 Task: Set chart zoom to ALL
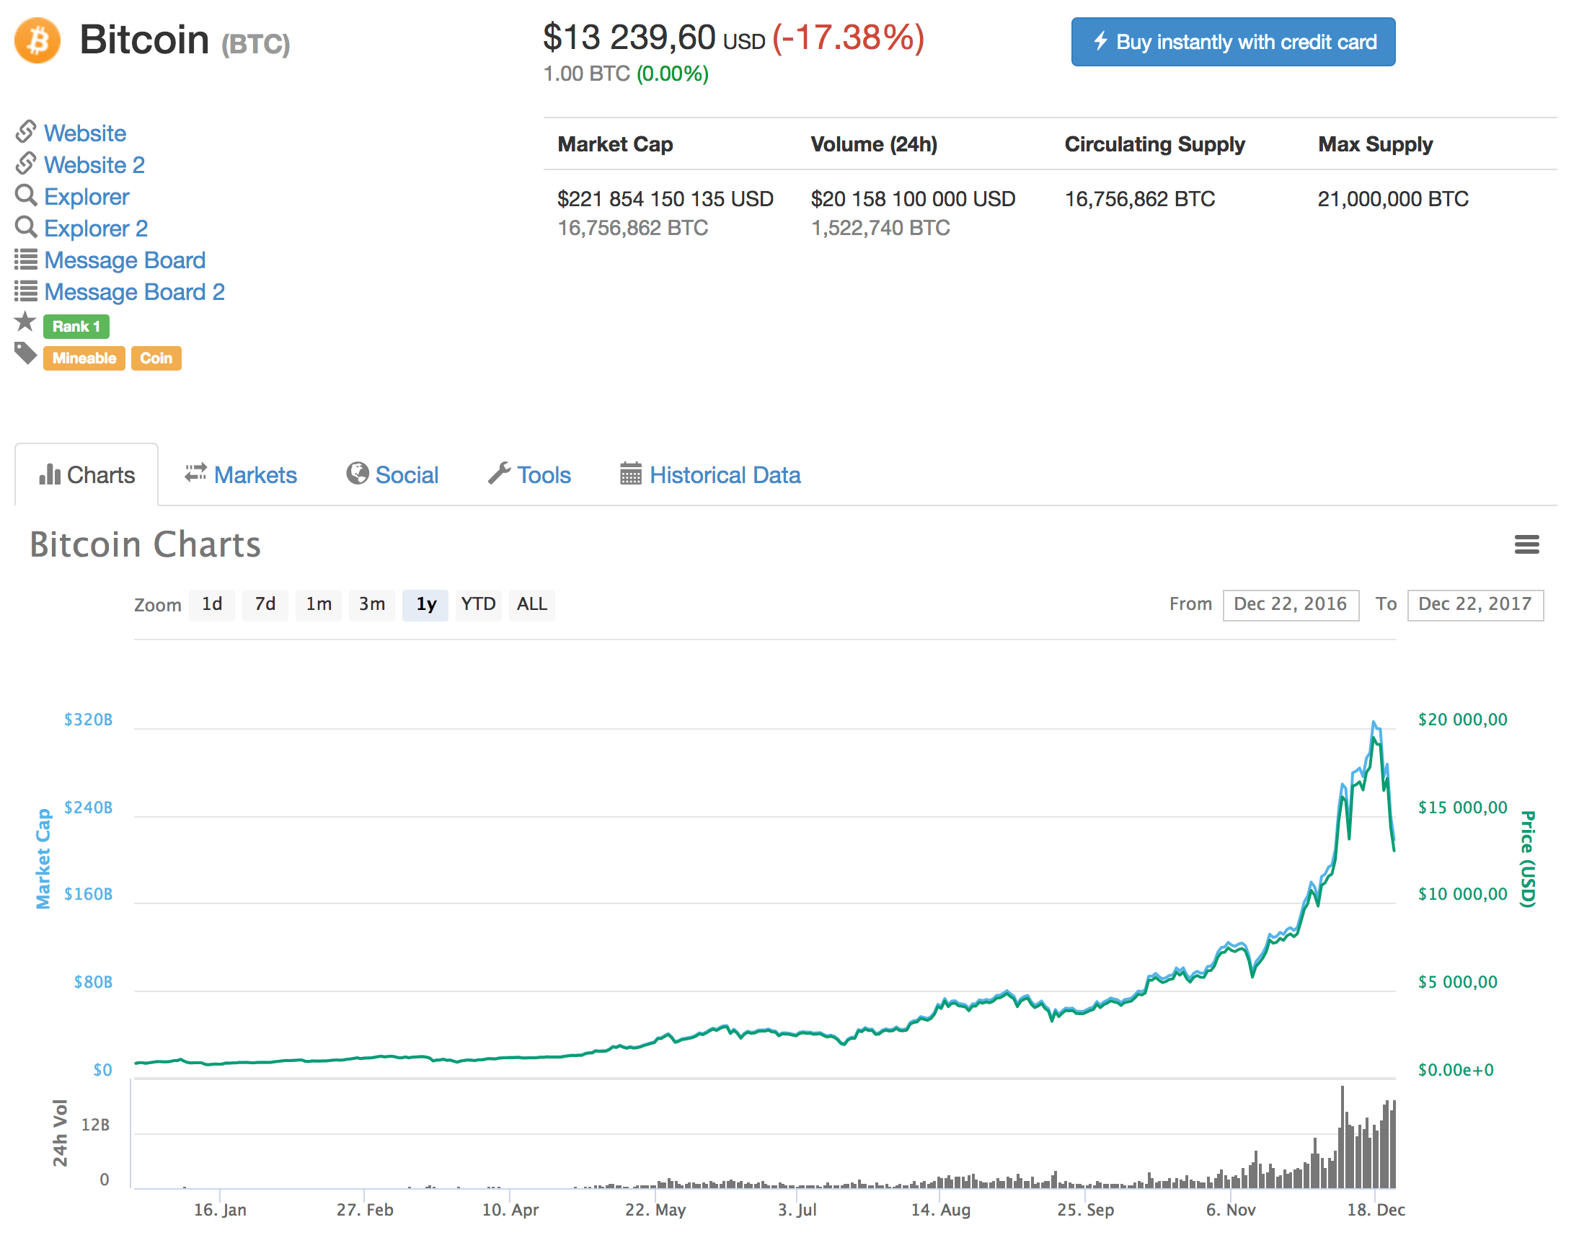point(531,605)
